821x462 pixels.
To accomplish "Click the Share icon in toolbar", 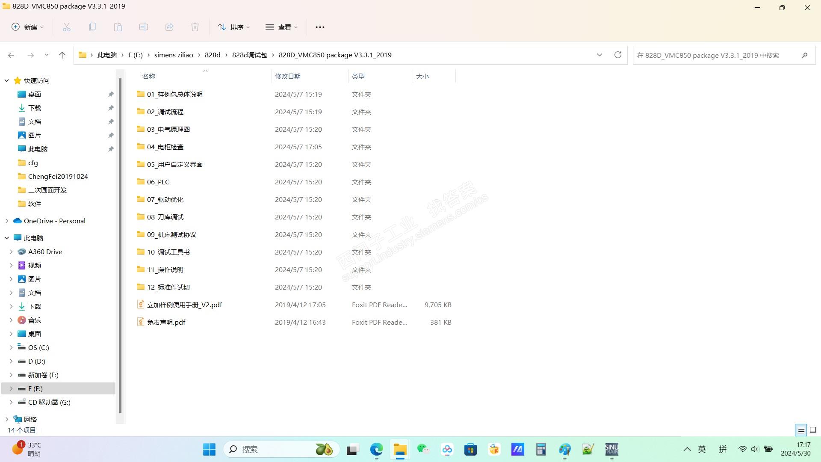I will click(169, 27).
